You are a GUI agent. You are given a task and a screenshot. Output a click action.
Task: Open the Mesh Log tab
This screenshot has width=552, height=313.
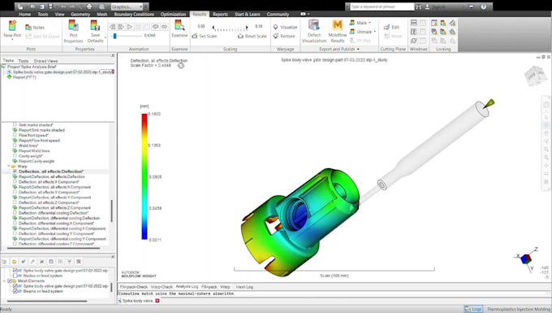pos(244,287)
